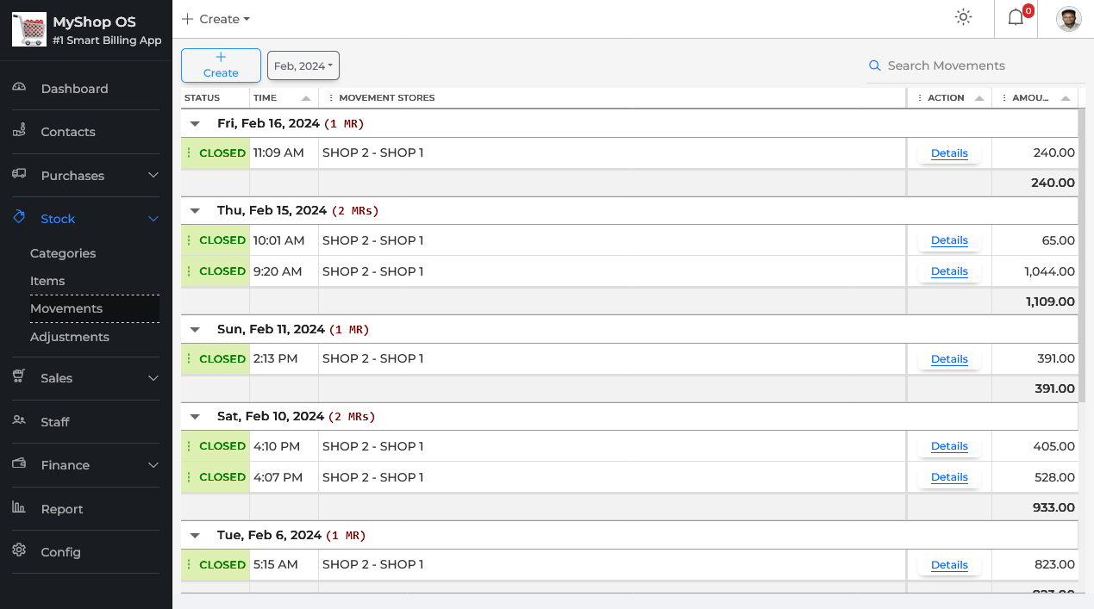This screenshot has height=609, width=1094.
Task: Collapse the Fri, Feb 16, 2024 group
Action: [196, 124]
